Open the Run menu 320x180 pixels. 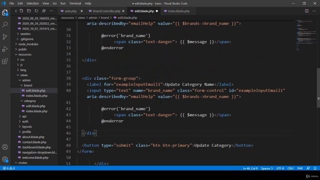(63, 3)
